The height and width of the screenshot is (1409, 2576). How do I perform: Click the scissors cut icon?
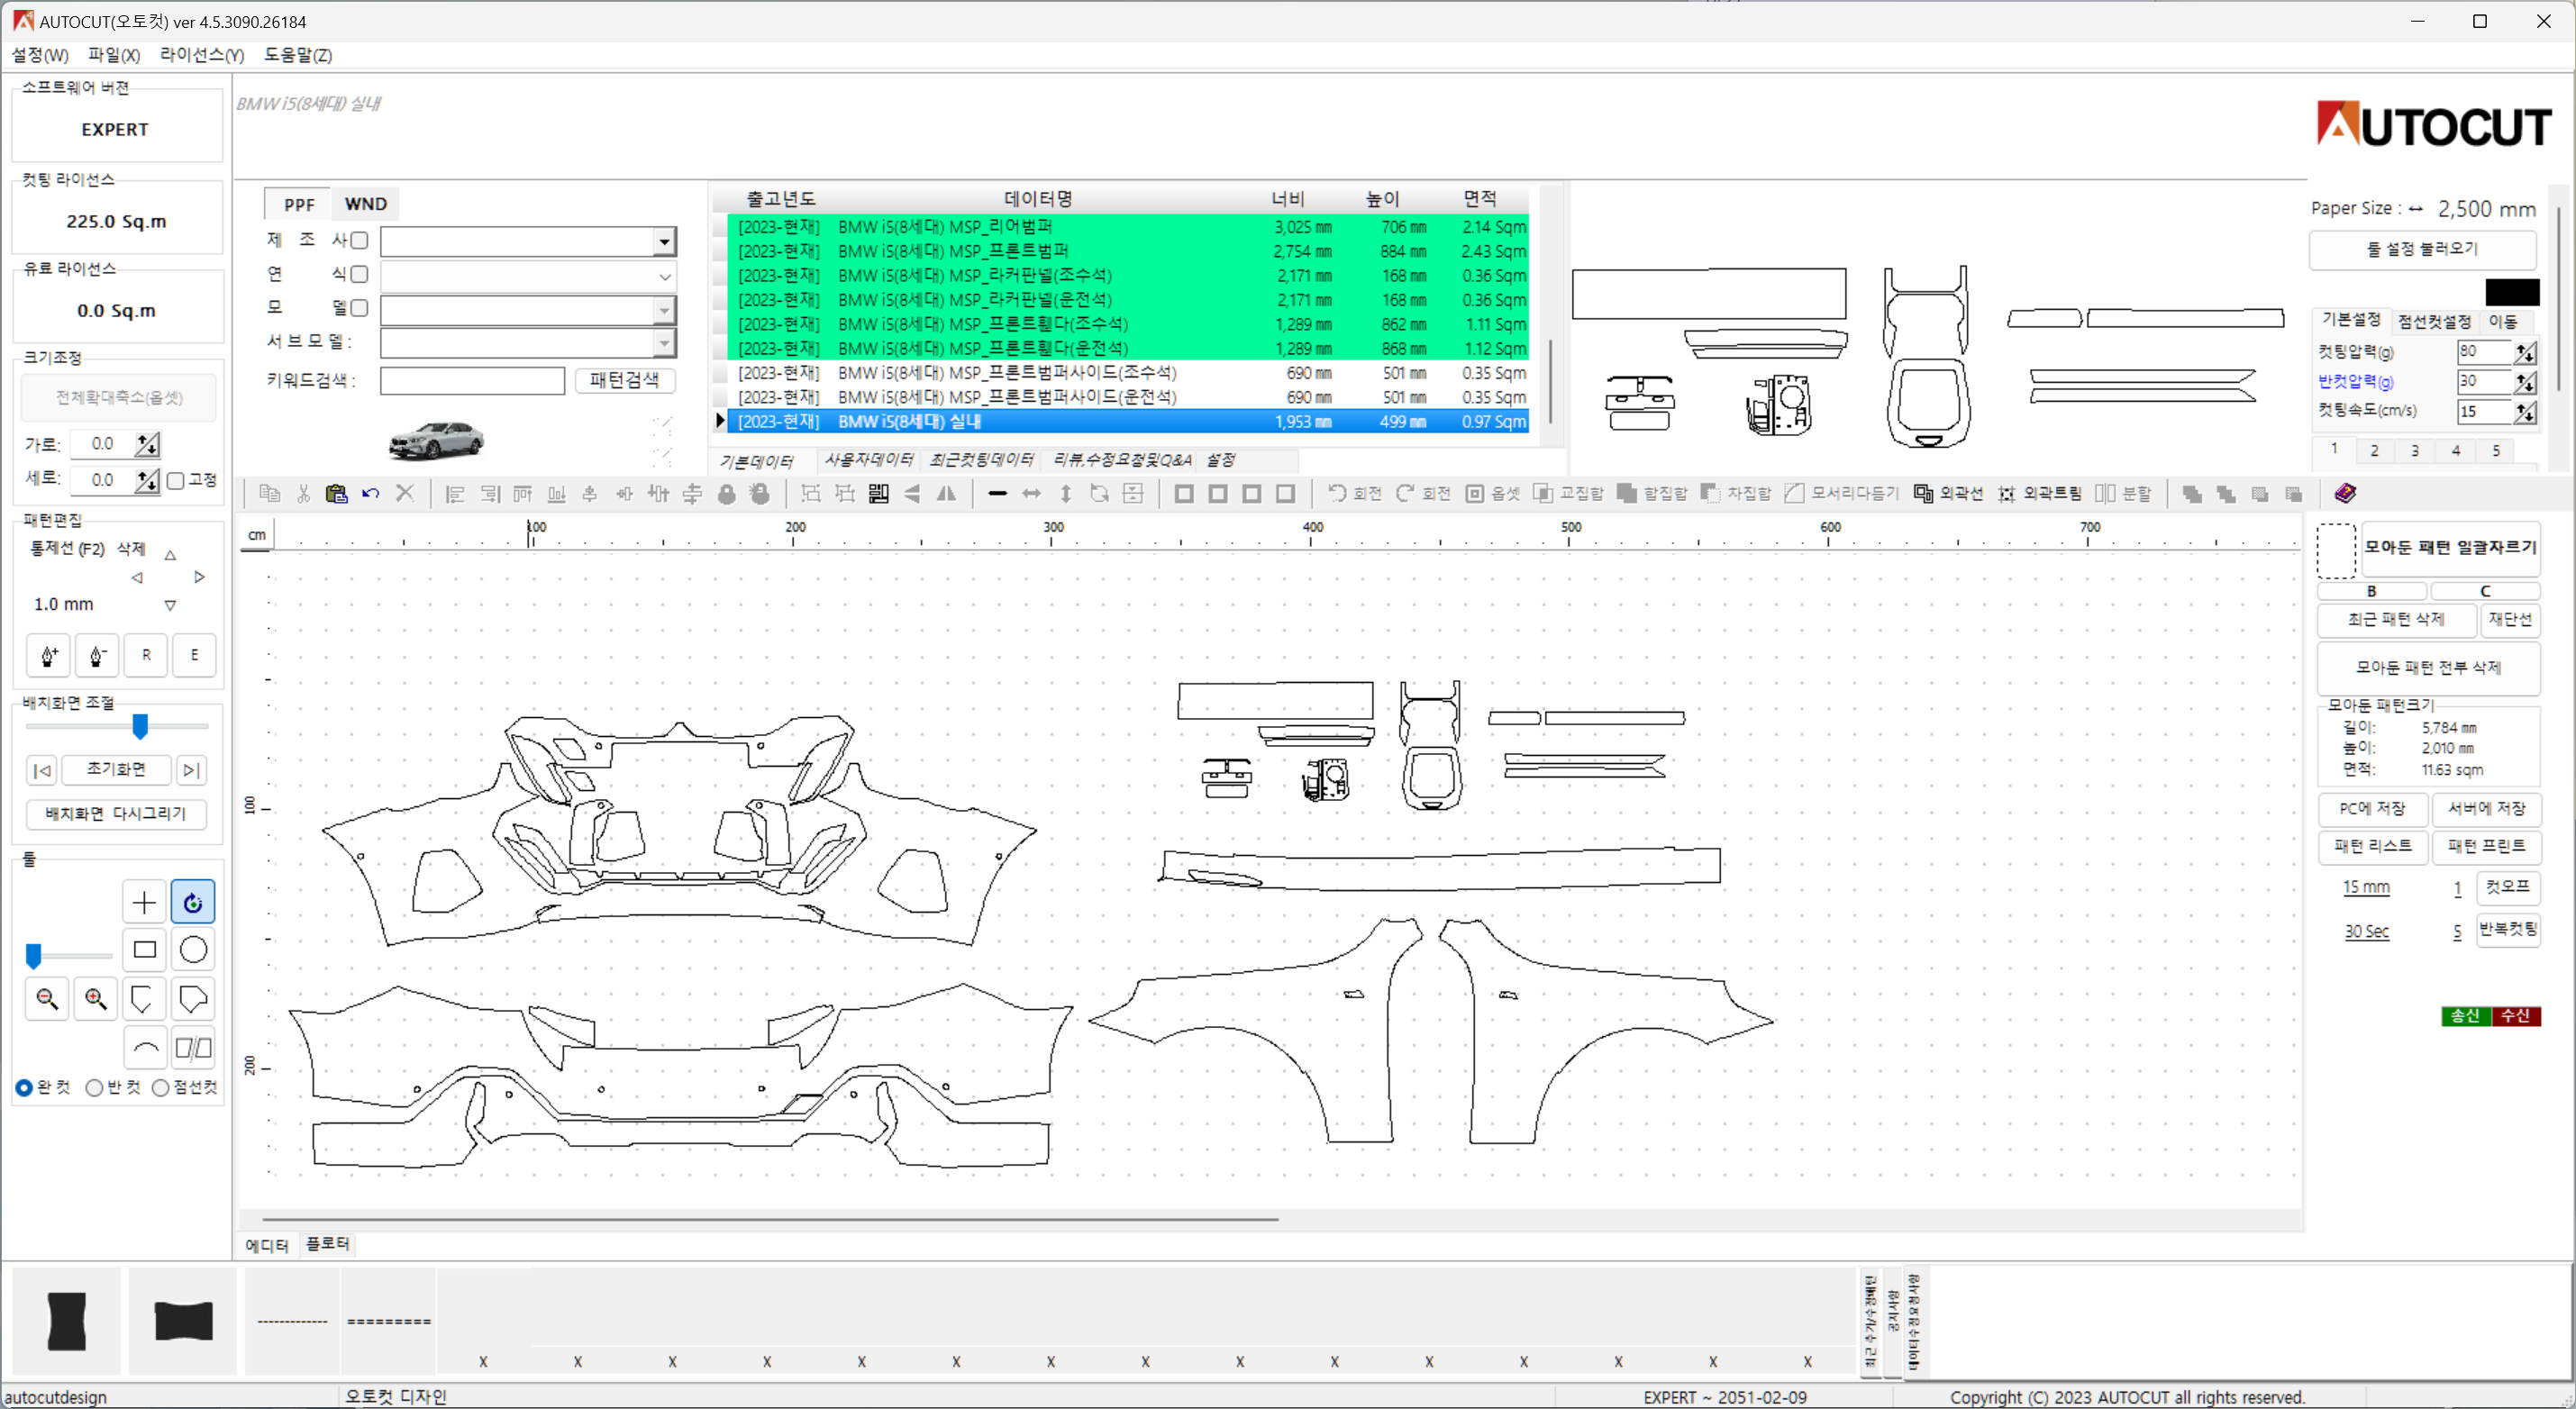[x=303, y=493]
